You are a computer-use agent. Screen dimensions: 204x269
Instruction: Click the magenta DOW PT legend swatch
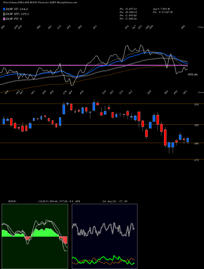coord(4,19)
